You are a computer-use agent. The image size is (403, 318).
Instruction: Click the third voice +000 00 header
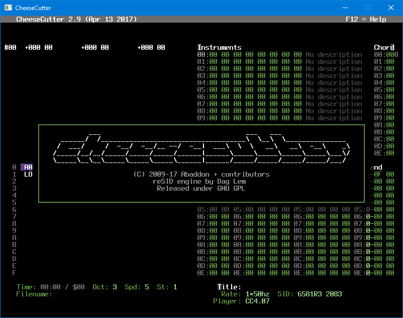[151, 47]
